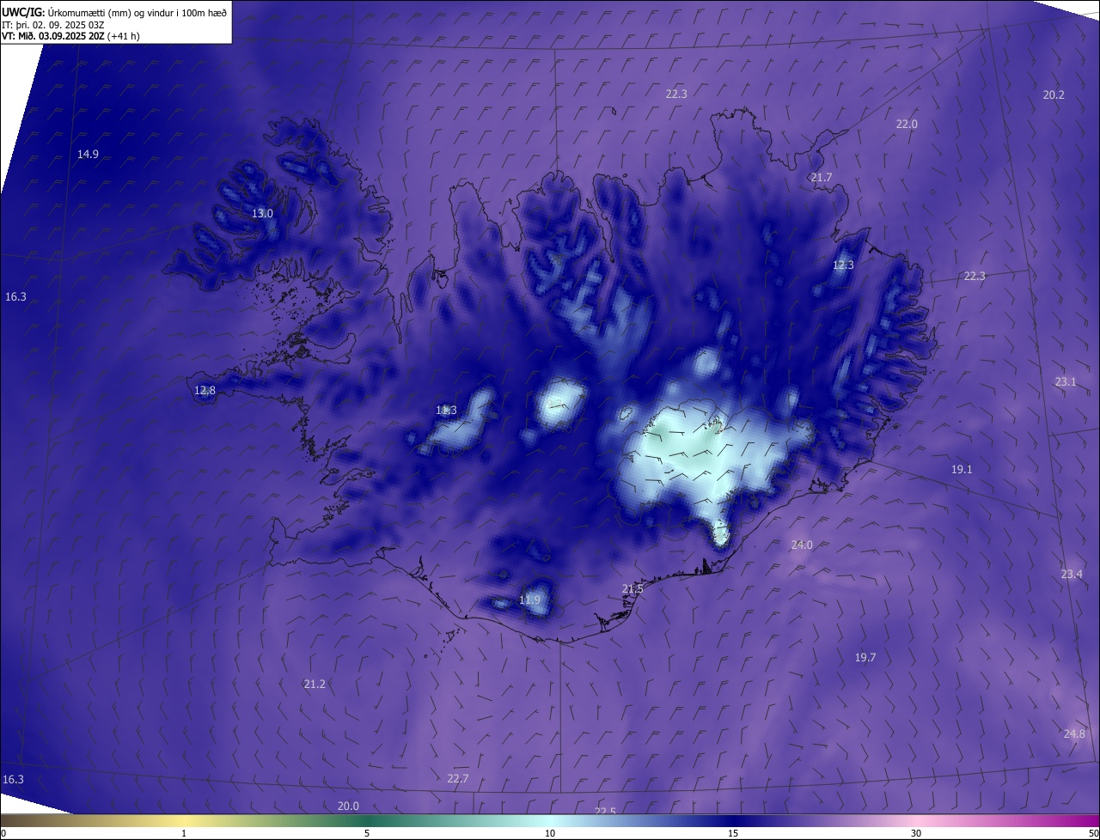Click the 50 tick on the color scale
This screenshot has width=1100, height=840.
tap(1093, 833)
